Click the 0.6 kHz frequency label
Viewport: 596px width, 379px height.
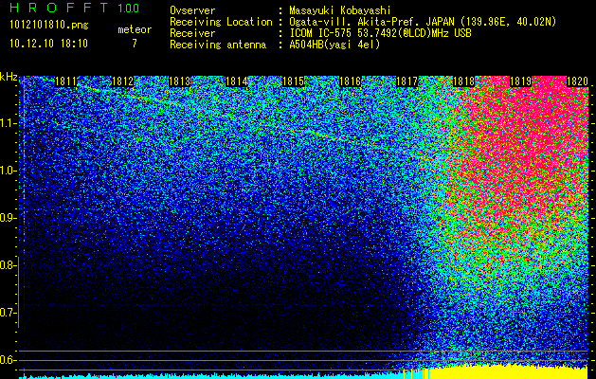[x=8, y=360]
